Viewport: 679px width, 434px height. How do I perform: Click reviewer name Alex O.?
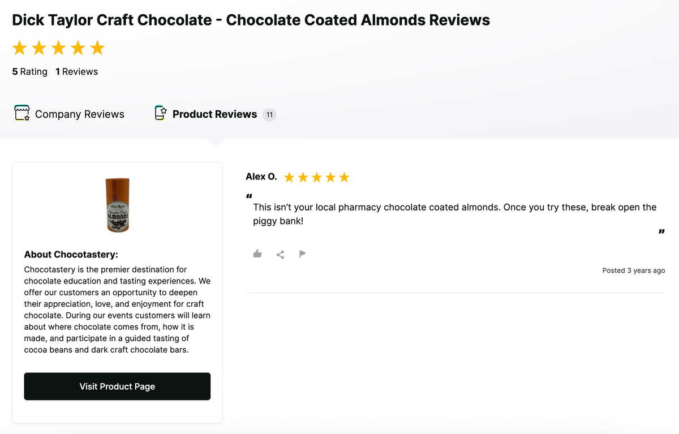261,177
